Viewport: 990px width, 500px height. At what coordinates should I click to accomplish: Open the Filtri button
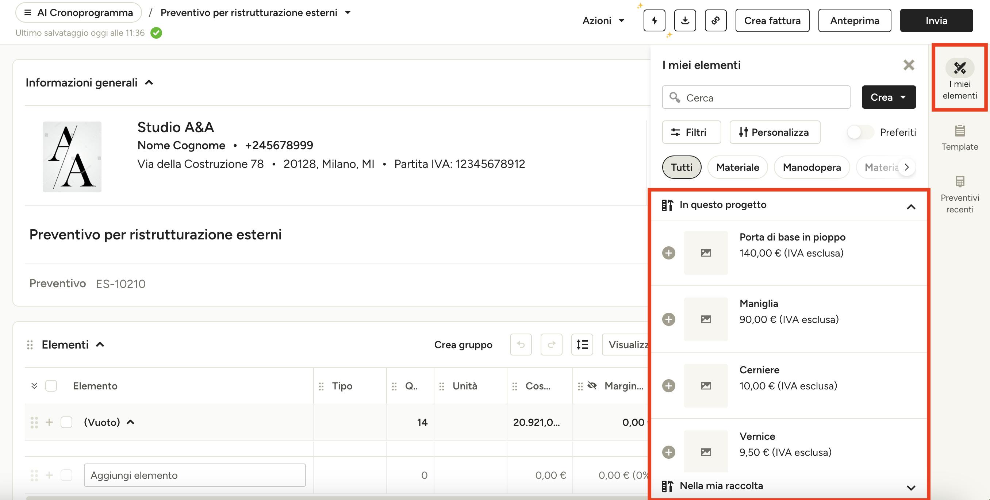[x=691, y=132]
